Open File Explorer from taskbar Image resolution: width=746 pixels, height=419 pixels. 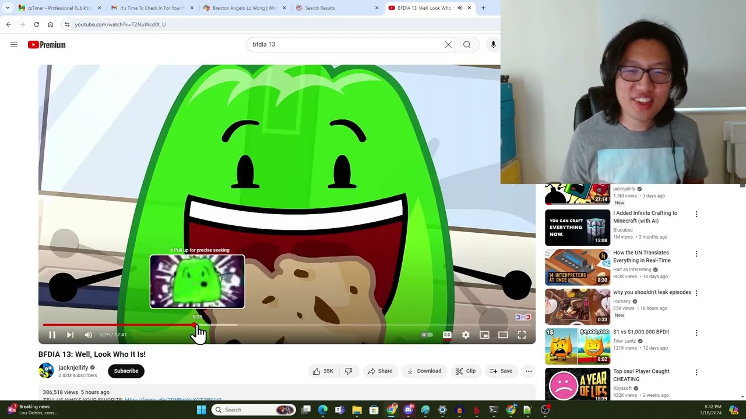click(357, 410)
